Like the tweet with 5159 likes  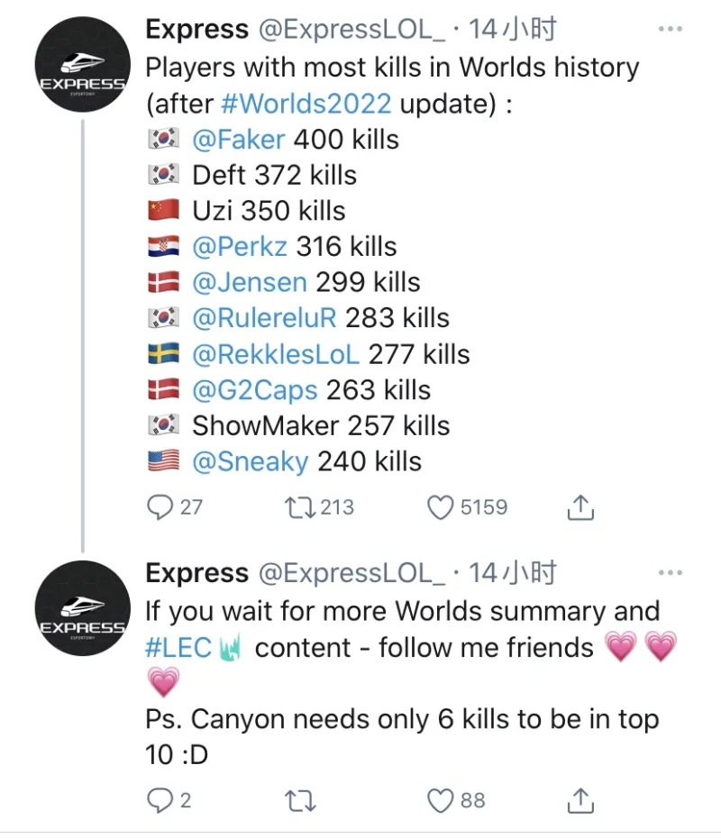pos(441,507)
